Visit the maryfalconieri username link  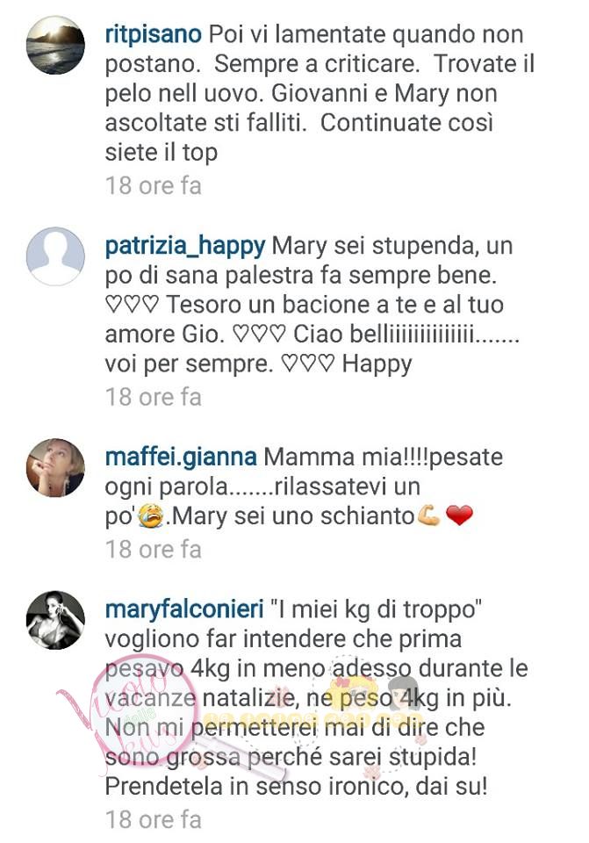[184, 610]
